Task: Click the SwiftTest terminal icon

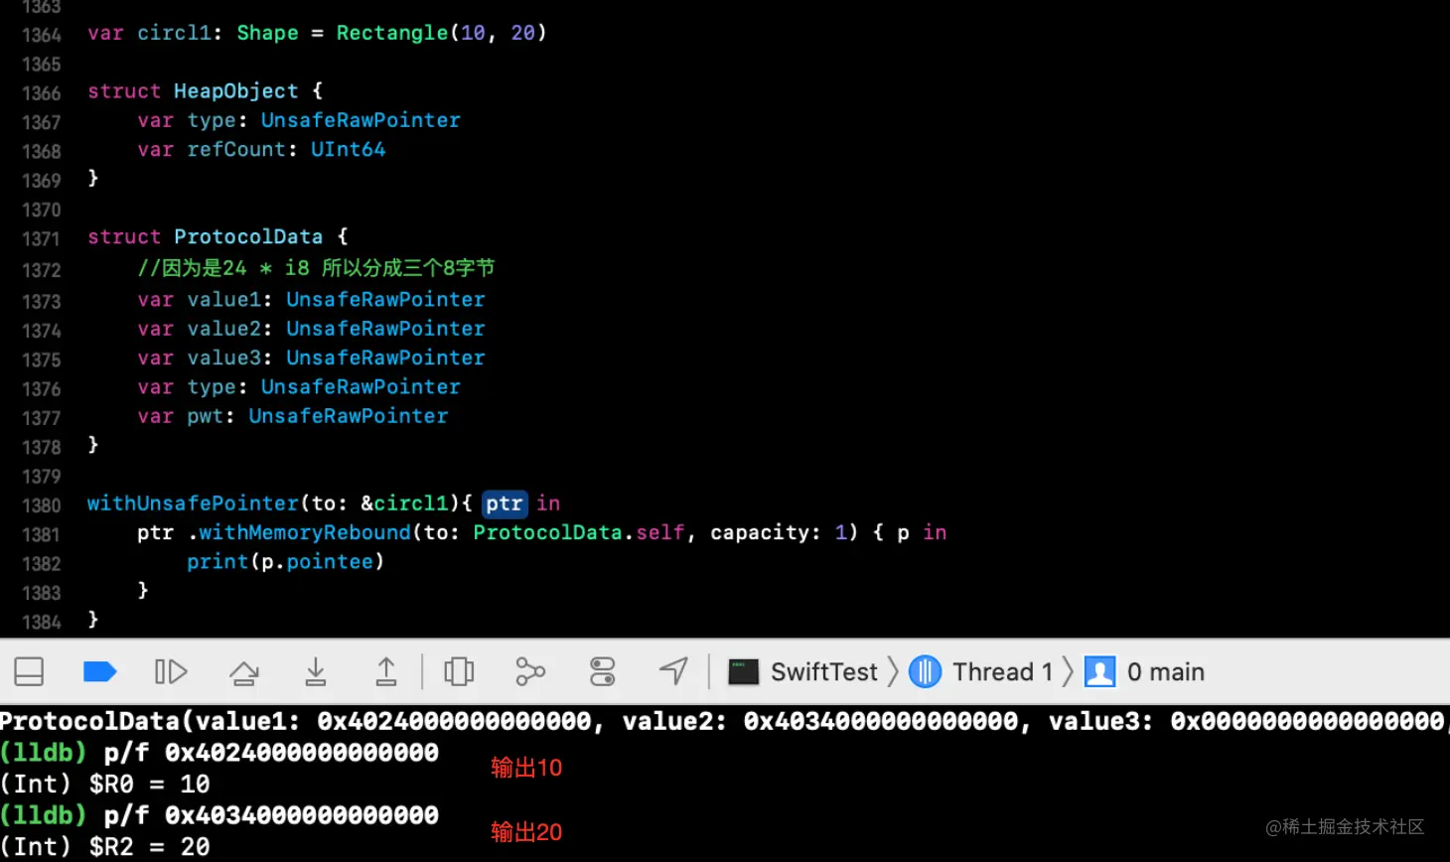Action: (743, 672)
